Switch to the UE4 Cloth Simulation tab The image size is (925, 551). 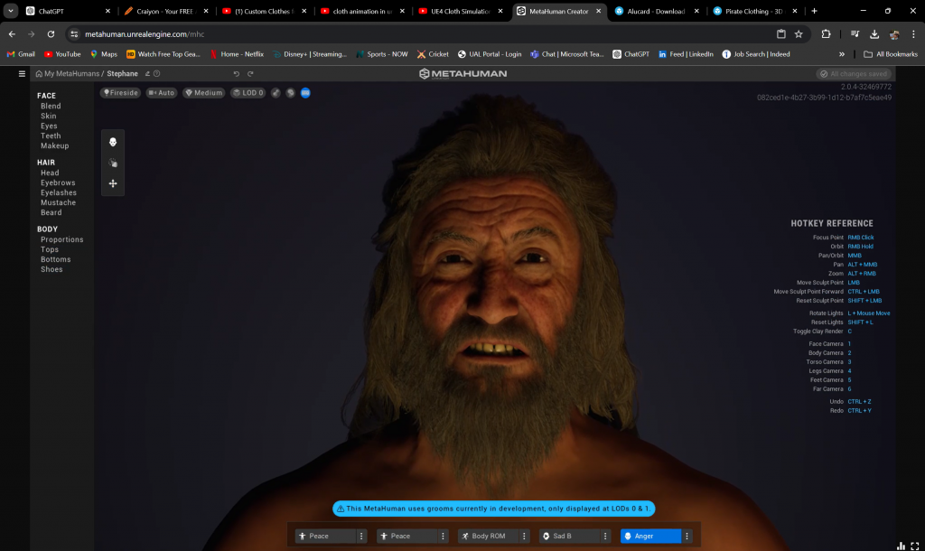coord(461,11)
